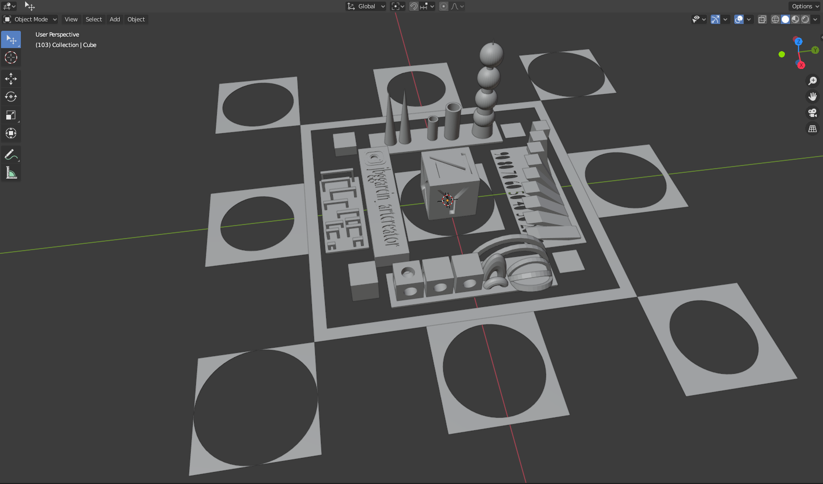
Task: Click the '(103) Collection | Cube' label
Action: click(x=66, y=45)
